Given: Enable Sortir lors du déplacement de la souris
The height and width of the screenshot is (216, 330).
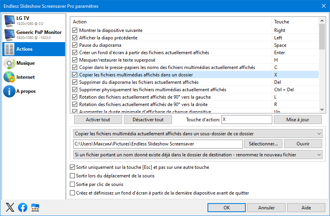Looking at the screenshot, I should [72, 175].
